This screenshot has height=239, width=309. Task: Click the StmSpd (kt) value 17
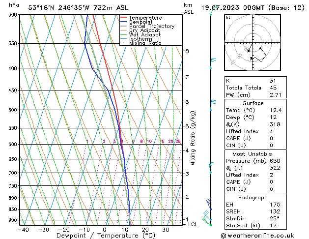(273, 225)
